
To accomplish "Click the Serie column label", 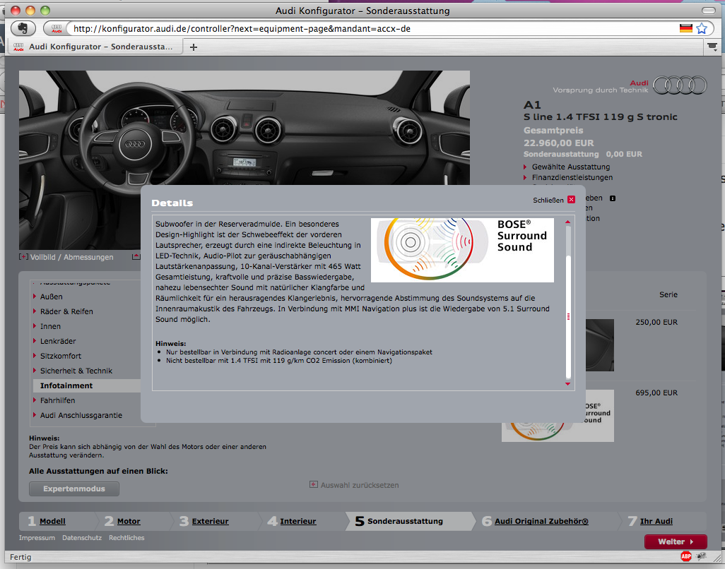I will [x=668, y=294].
